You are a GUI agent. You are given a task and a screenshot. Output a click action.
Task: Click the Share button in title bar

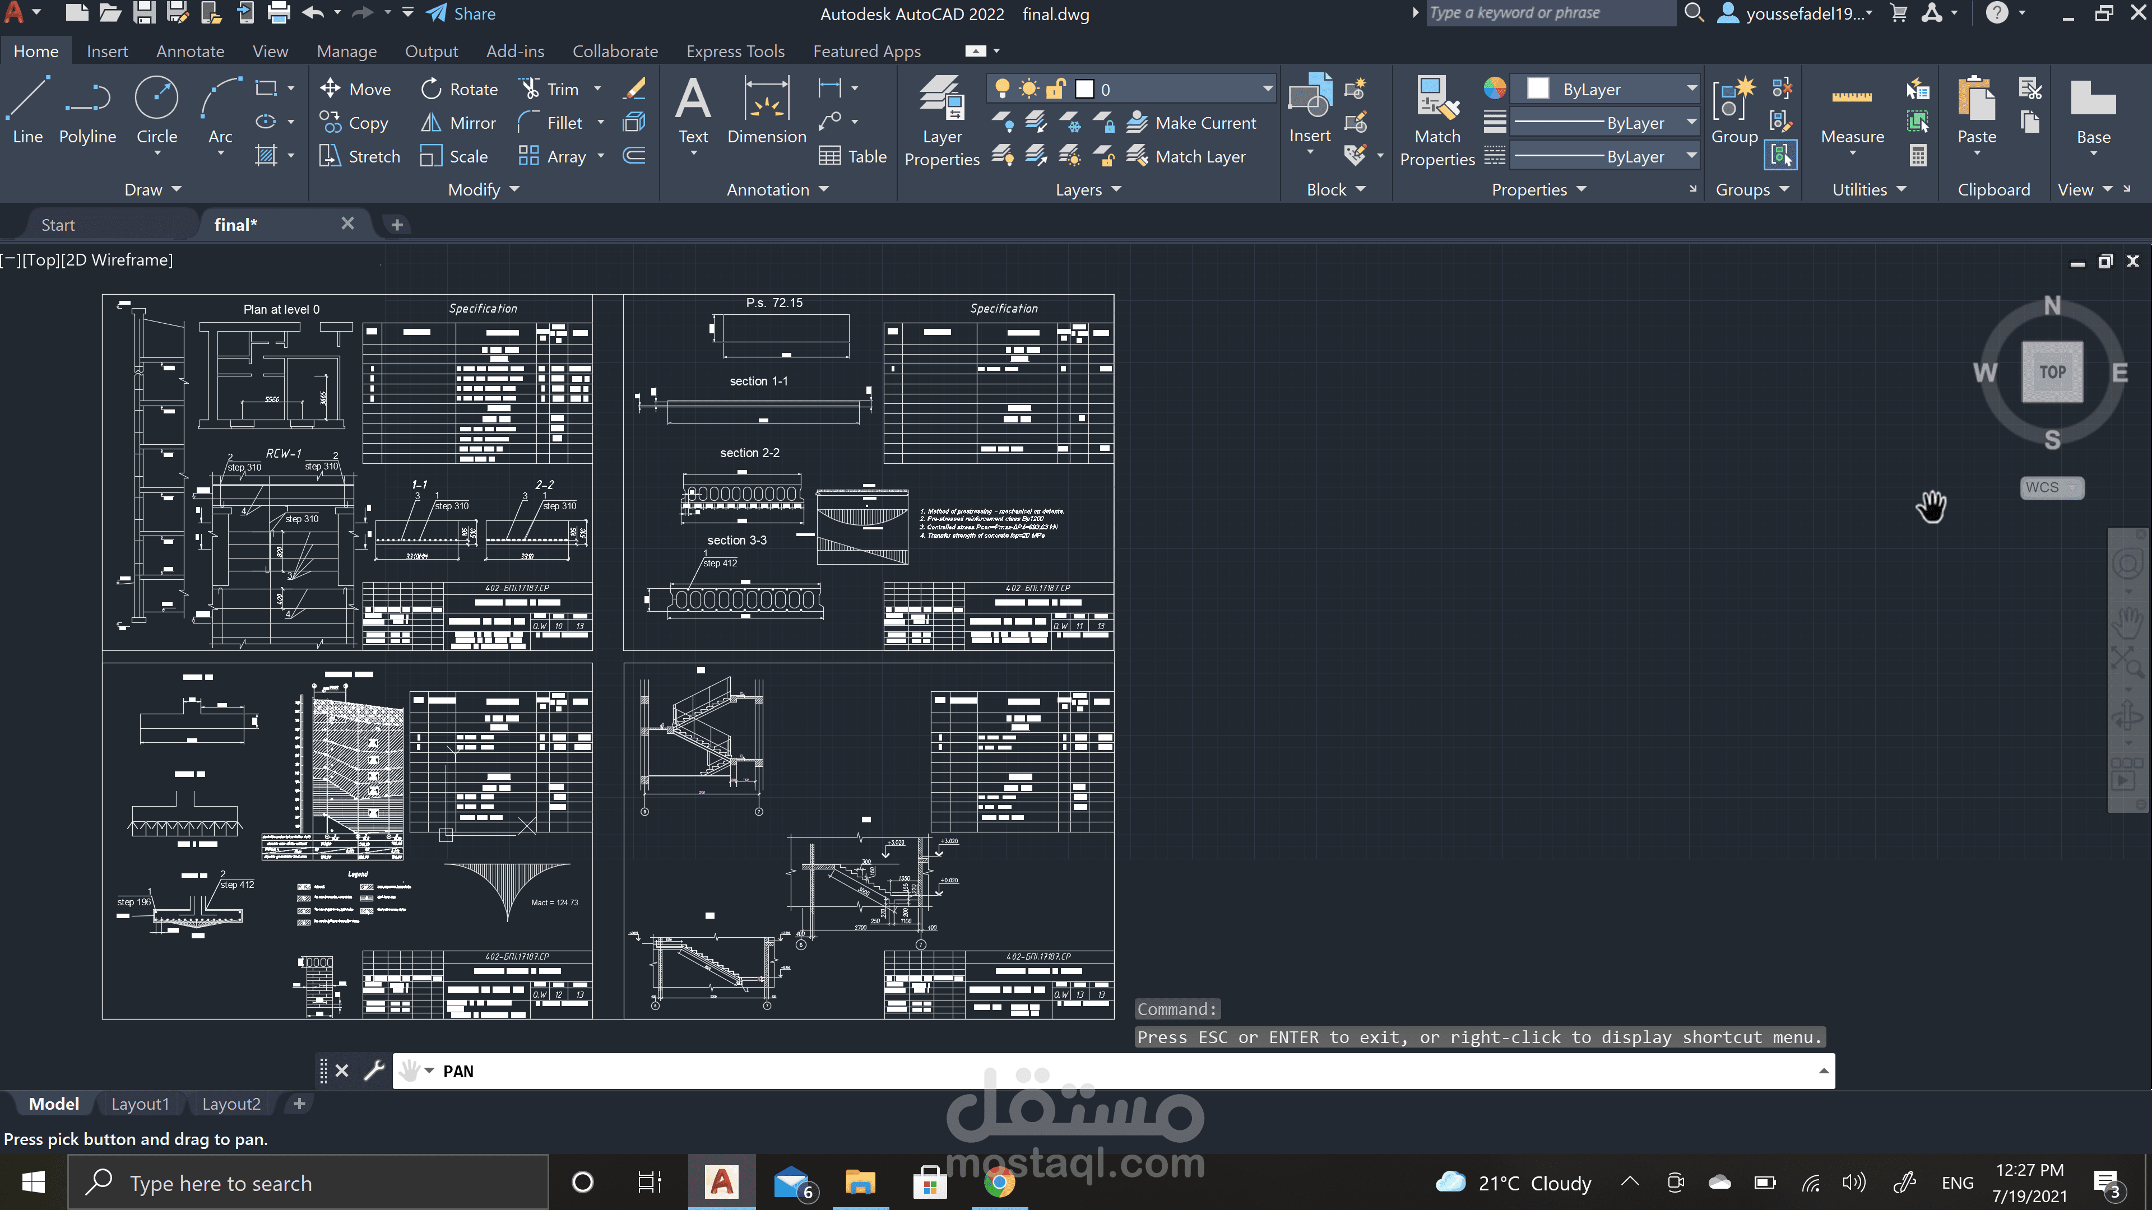click(x=461, y=13)
